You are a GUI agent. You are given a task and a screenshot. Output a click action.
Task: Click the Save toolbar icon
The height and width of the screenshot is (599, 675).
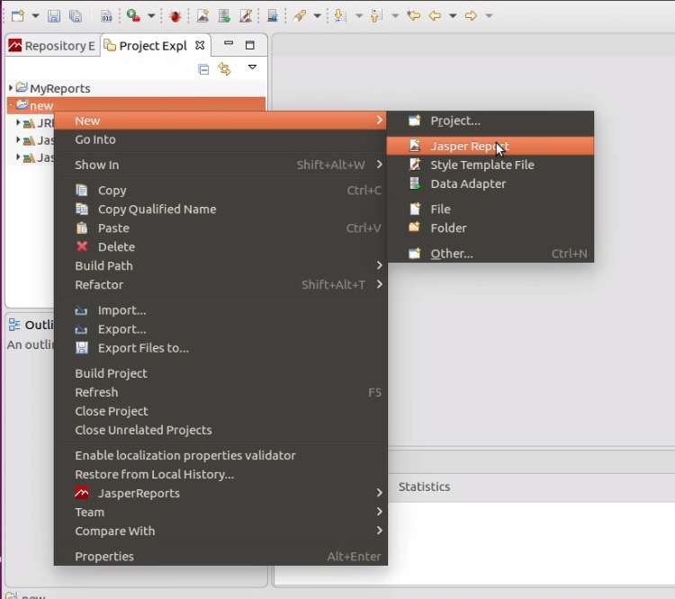(x=54, y=16)
